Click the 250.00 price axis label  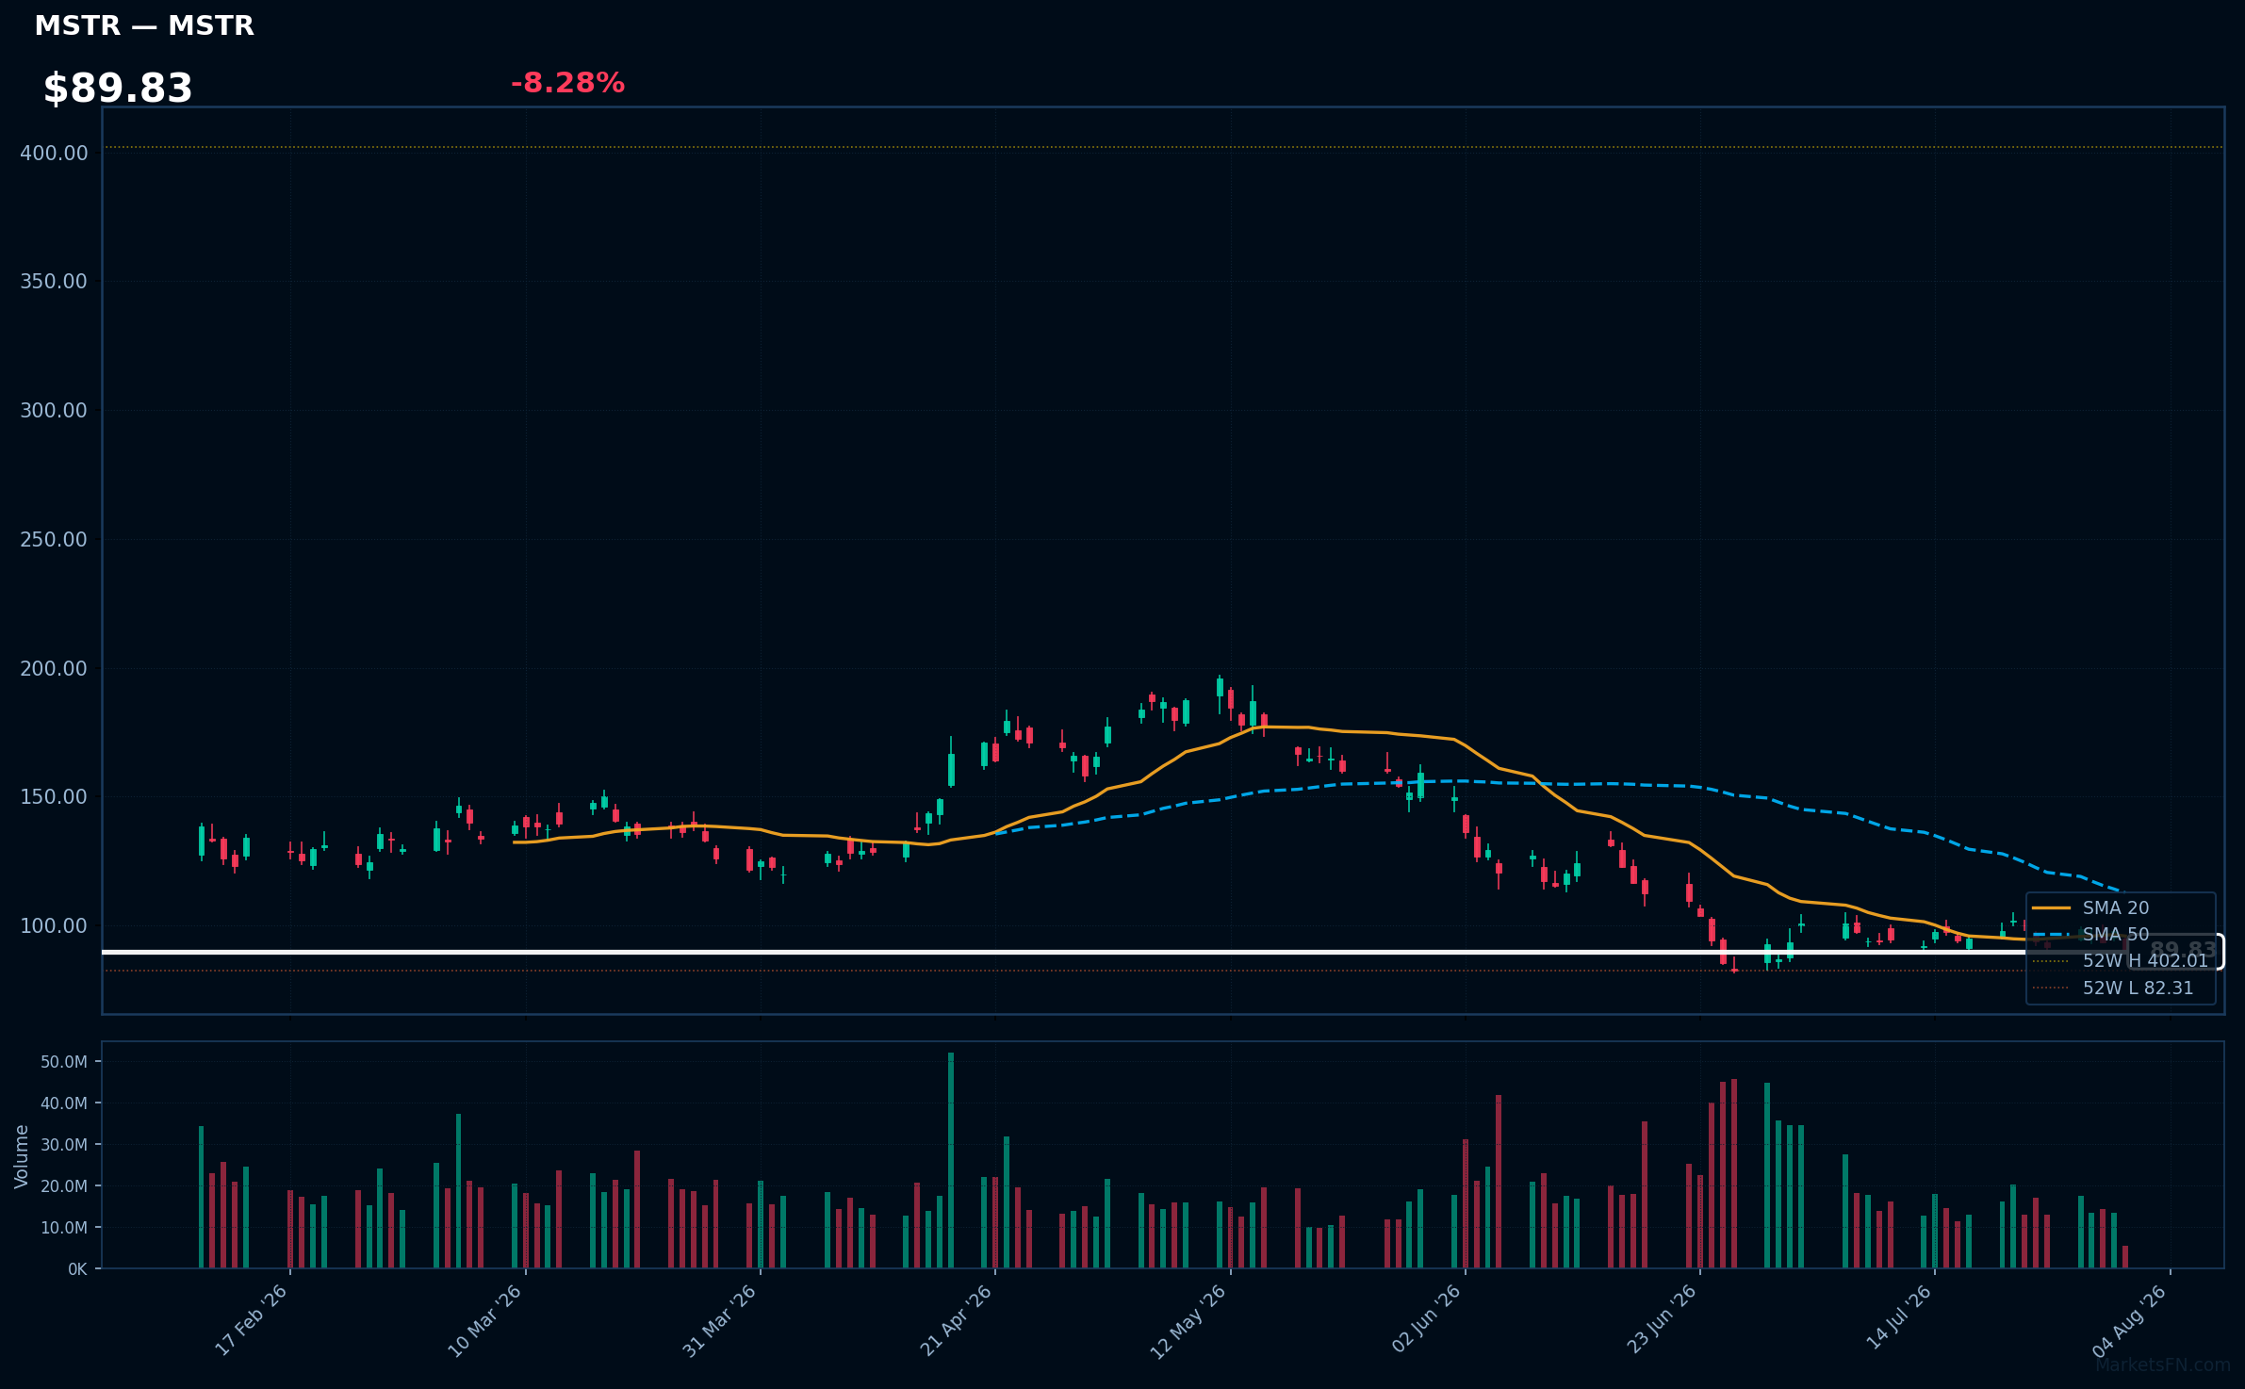tap(54, 540)
